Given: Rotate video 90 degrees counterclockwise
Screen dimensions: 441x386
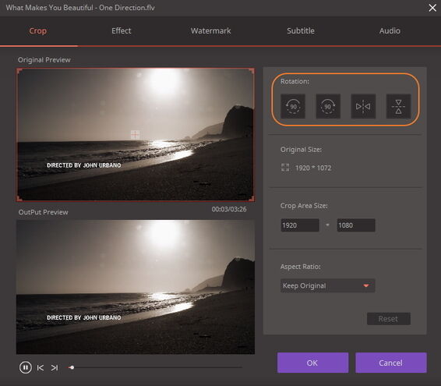Looking at the screenshot, I should [x=293, y=106].
